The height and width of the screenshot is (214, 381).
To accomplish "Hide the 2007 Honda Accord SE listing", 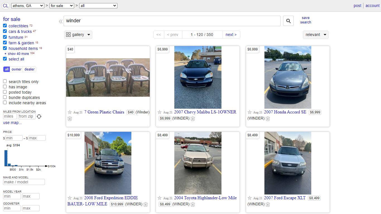I will click(268, 119).
